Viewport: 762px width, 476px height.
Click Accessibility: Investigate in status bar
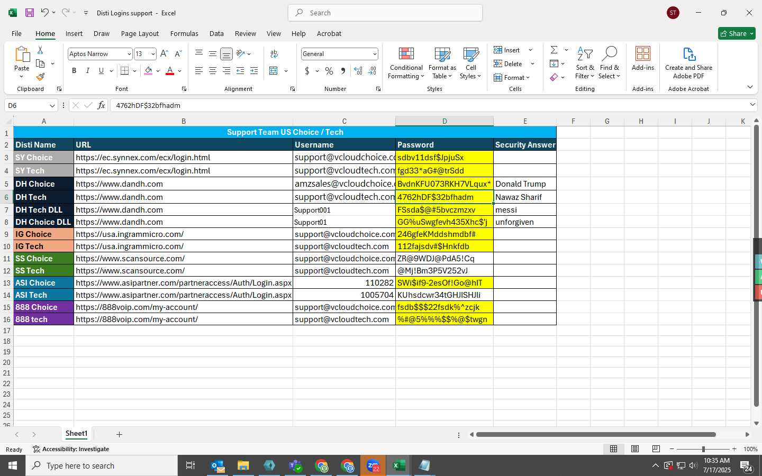[x=71, y=449]
